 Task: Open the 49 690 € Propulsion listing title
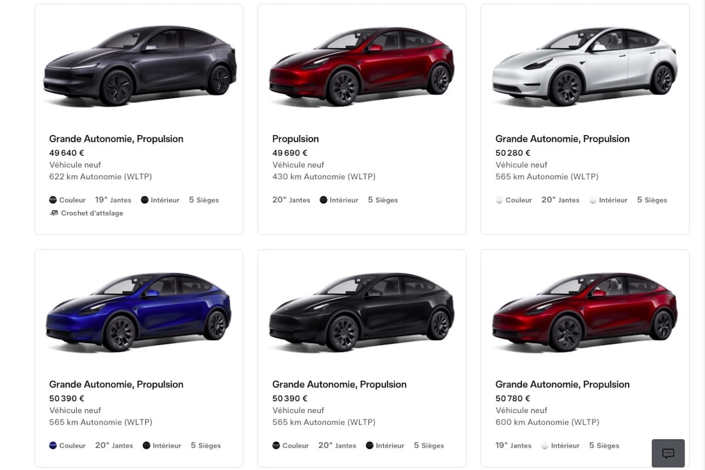tap(296, 139)
